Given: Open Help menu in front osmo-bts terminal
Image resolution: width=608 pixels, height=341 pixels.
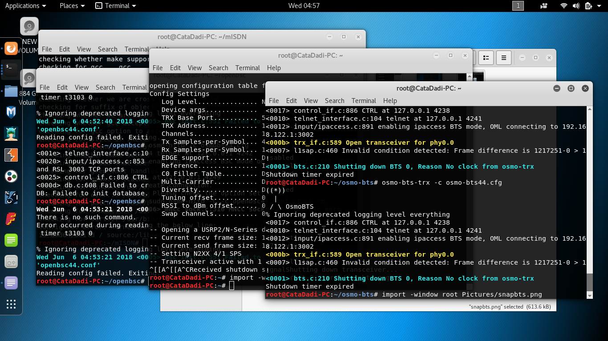Looking at the screenshot, I should click(x=390, y=101).
